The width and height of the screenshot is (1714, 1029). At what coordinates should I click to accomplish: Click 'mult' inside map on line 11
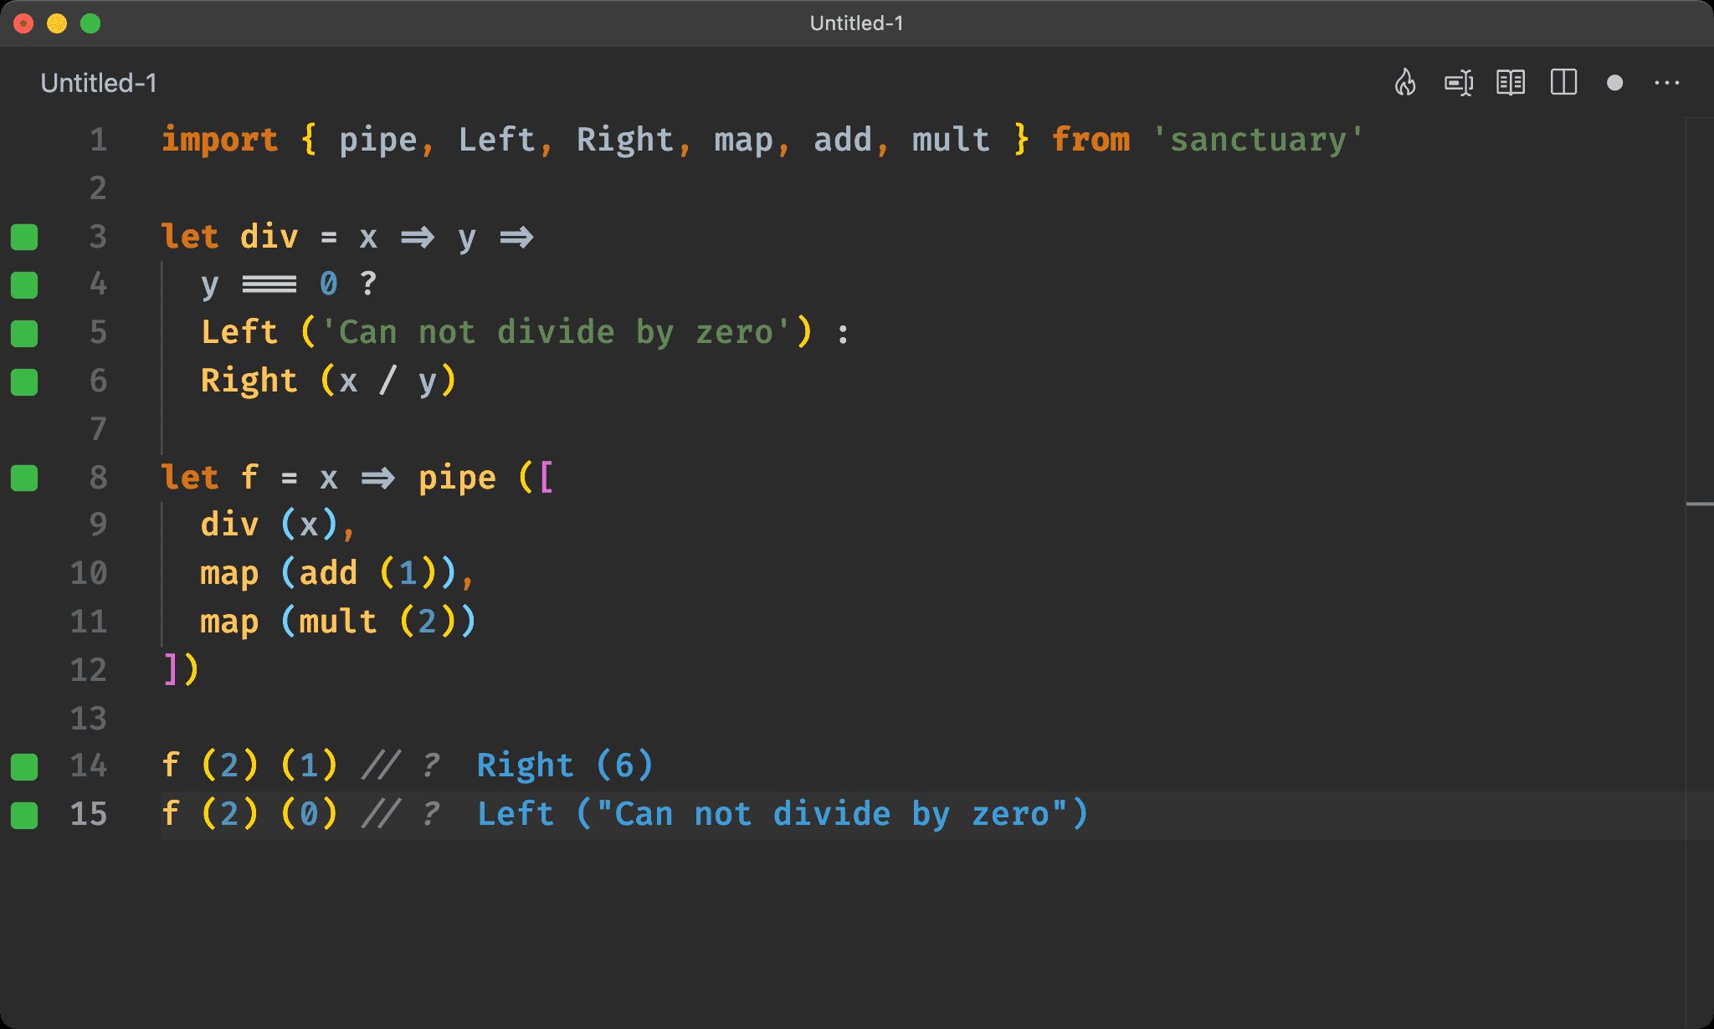tap(338, 622)
